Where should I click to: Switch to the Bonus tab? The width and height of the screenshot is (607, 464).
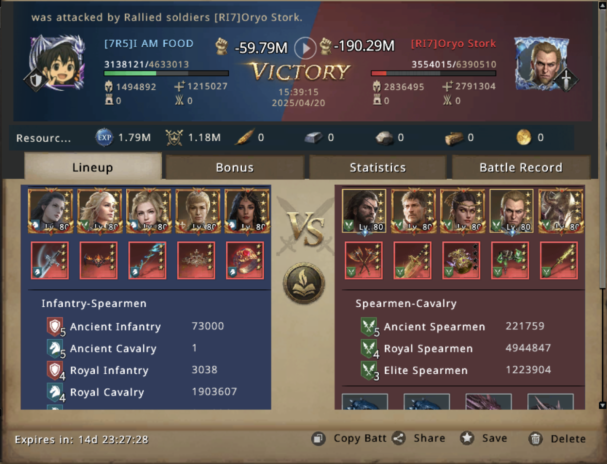pos(235,167)
